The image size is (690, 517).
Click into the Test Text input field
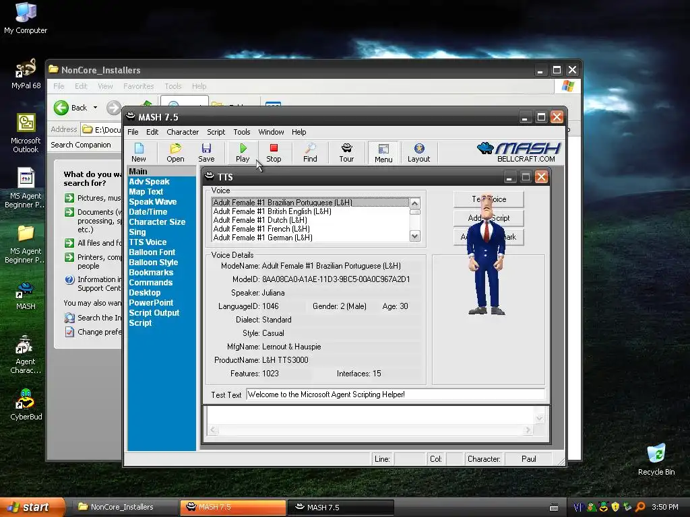click(395, 394)
